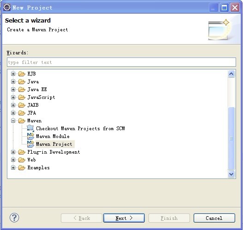Select the Java EE category label

[x=37, y=89]
